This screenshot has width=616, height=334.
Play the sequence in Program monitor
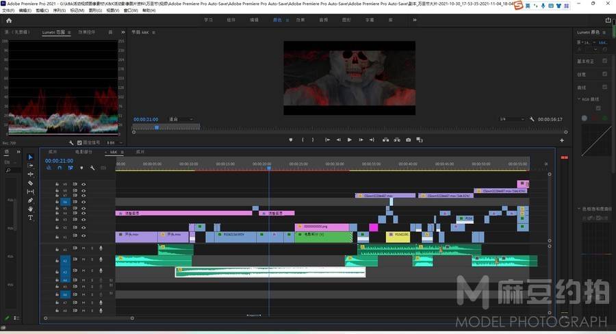tap(349, 140)
